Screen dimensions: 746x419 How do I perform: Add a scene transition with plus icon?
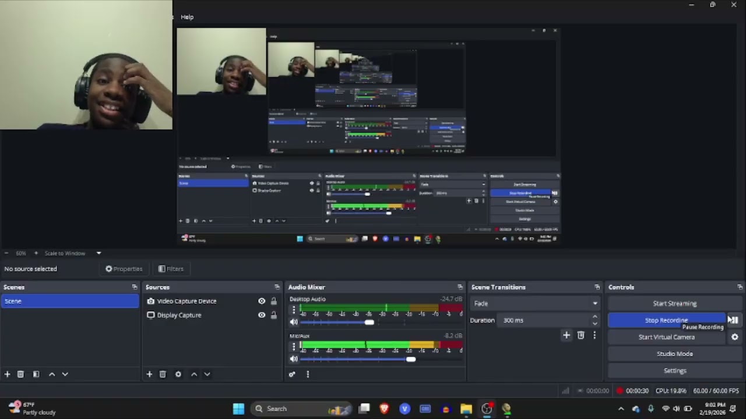click(x=566, y=335)
